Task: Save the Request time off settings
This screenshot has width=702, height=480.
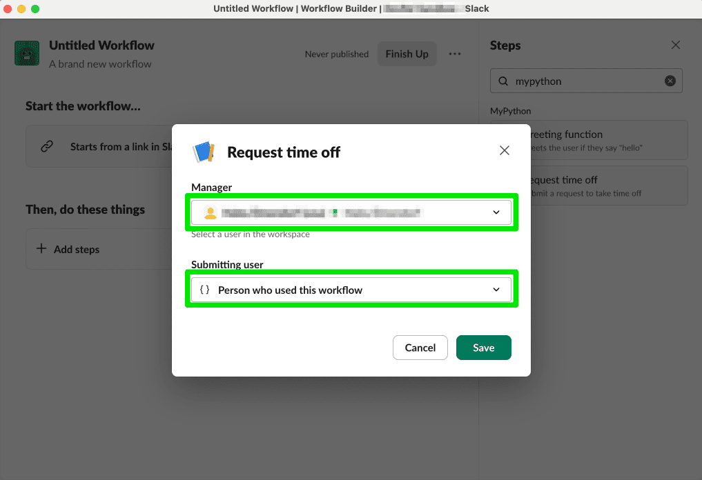Action: click(x=483, y=348)
